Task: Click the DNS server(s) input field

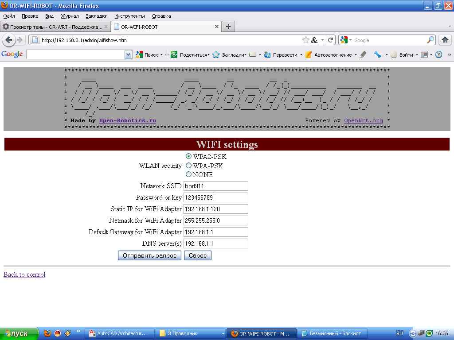Action: click(x=216, y=243)
